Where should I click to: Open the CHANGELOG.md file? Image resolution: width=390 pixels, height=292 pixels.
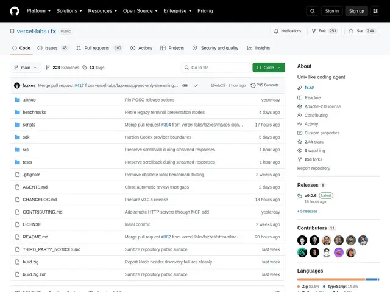(40, 200)
